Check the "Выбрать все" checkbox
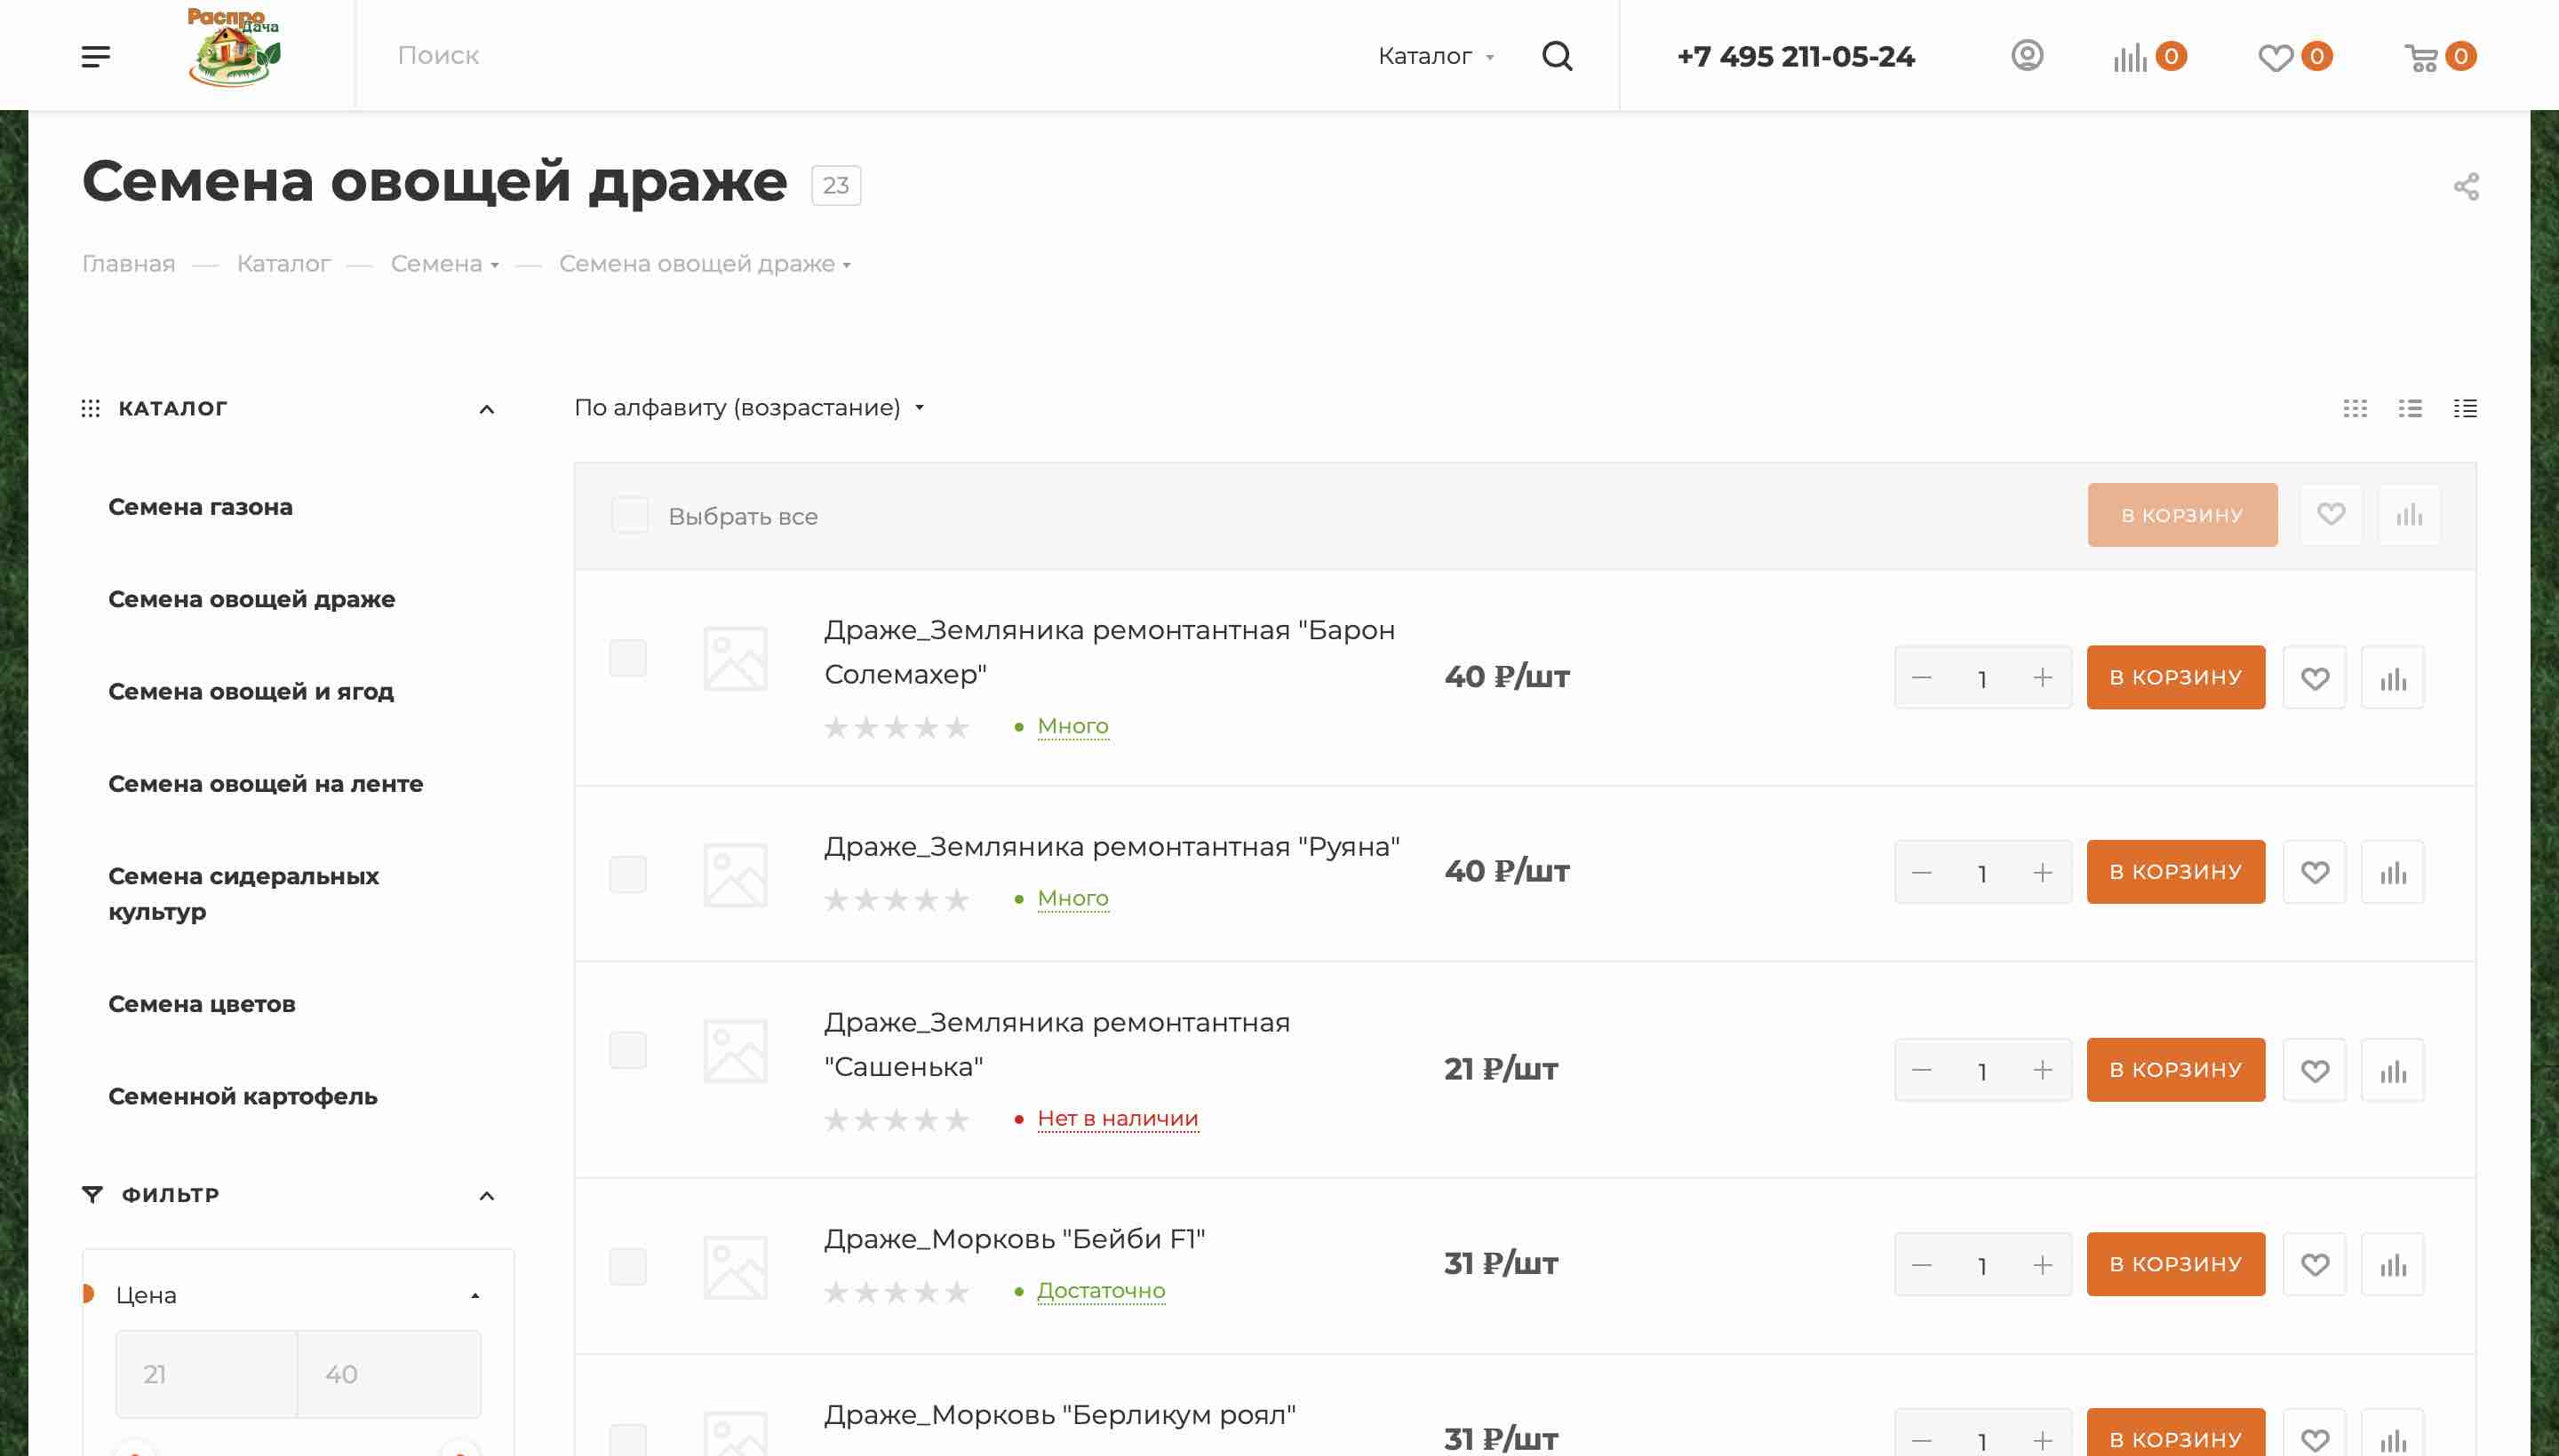Viewport: 2559px width, 1456px height. 629,516
